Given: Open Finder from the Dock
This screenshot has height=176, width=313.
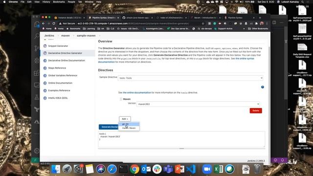Looking at the screenshot, I should click(x=56, y=169).
